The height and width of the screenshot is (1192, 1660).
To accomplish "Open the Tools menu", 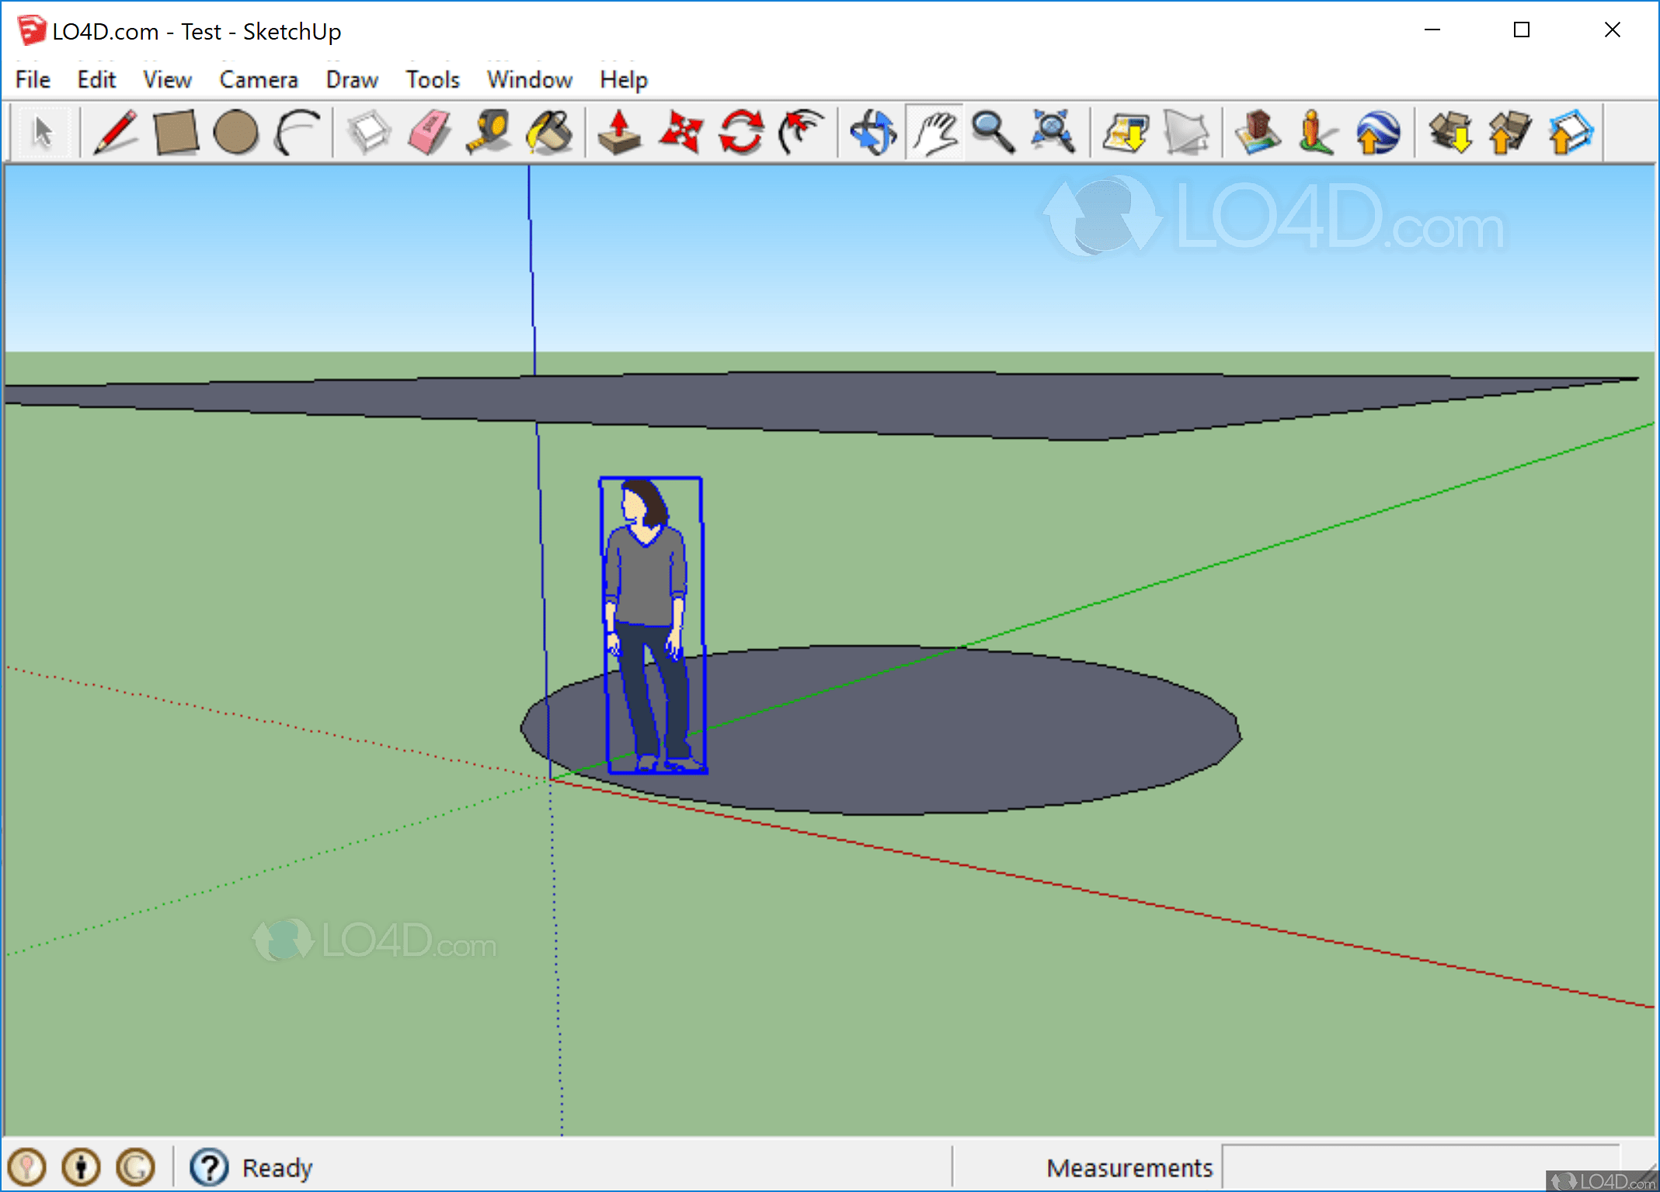I will coord(433,80).
